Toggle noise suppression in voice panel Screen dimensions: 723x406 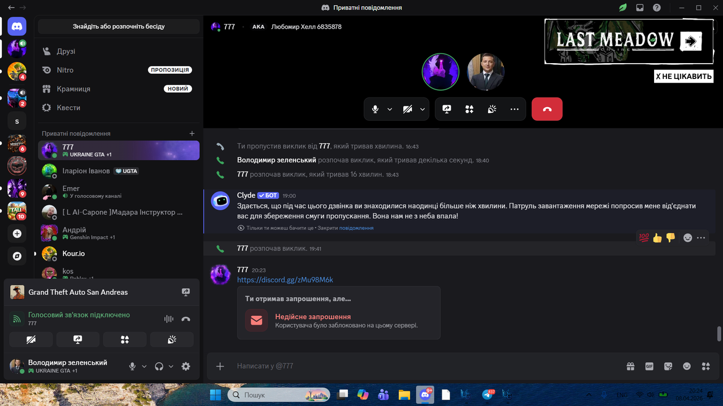pyautogui.click(x=169, y=319)
